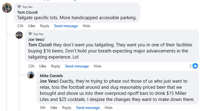Send message to Mike Daniels
The image size is (204, 111).
point(88,108)
